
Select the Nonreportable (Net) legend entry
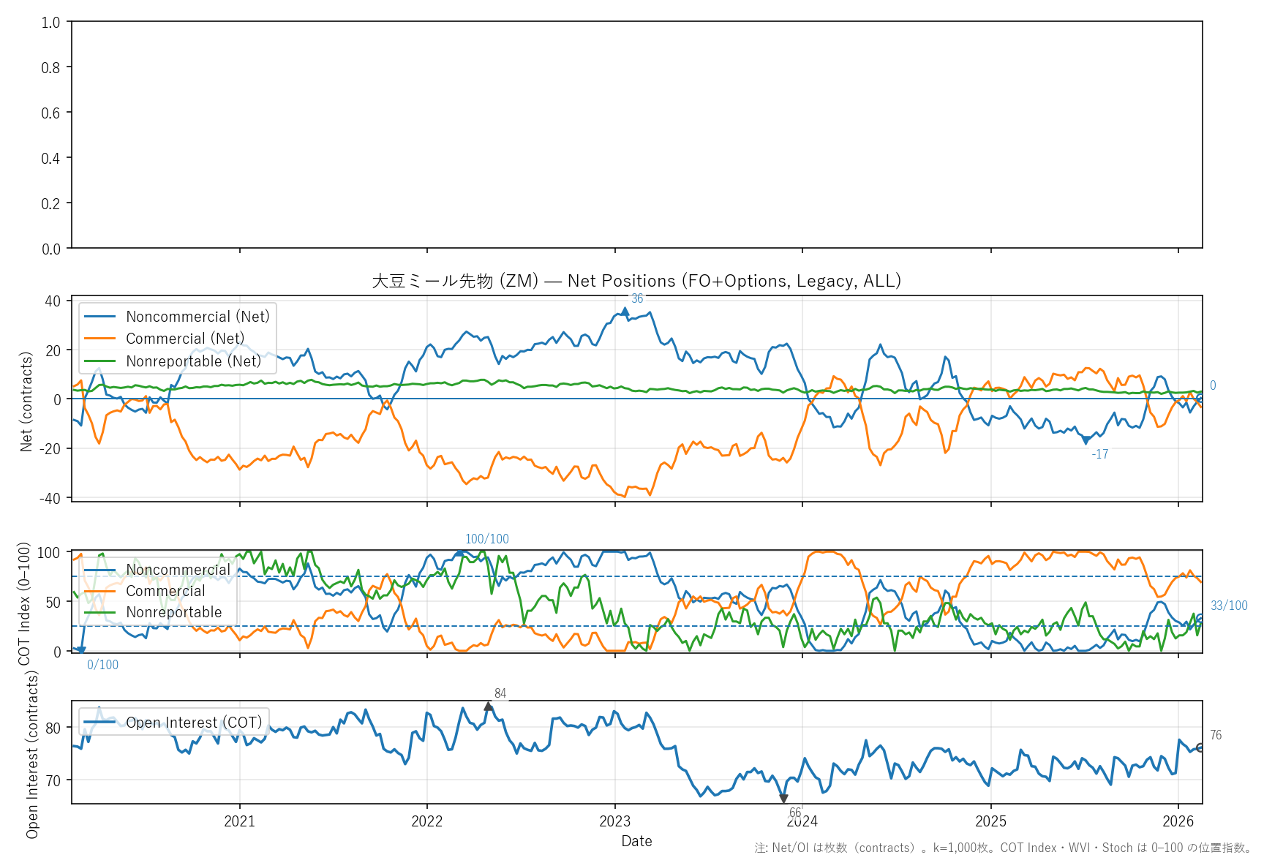[x=193, y=361]
